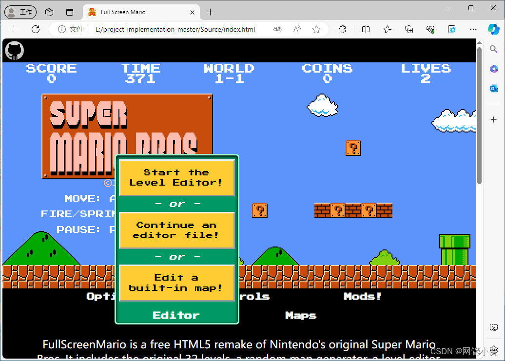Open the collections icon

tap(409, 29)
